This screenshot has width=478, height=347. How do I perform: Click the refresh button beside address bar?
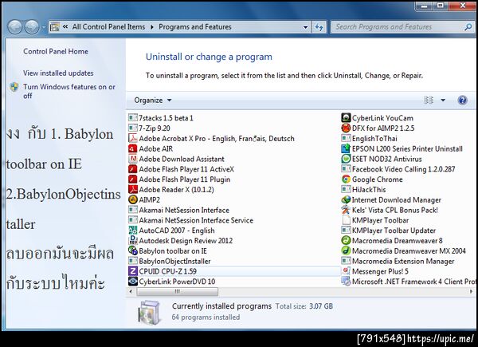319,27
